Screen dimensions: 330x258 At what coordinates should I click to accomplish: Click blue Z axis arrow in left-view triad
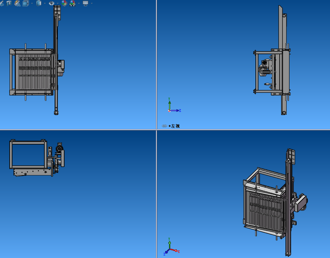click(x=177, y=111)
